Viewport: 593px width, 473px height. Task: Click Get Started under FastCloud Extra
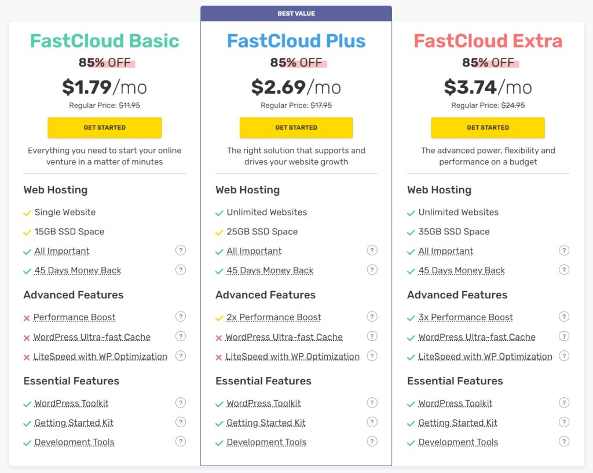pos(488,127)
